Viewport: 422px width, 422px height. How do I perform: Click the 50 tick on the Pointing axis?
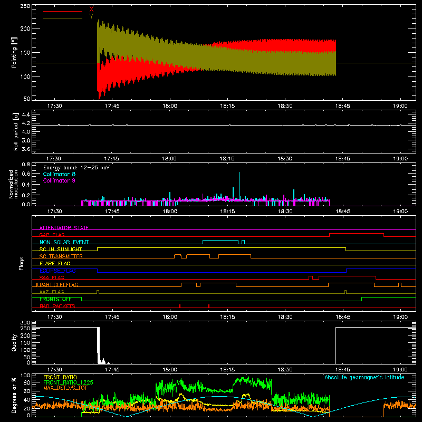27,99
